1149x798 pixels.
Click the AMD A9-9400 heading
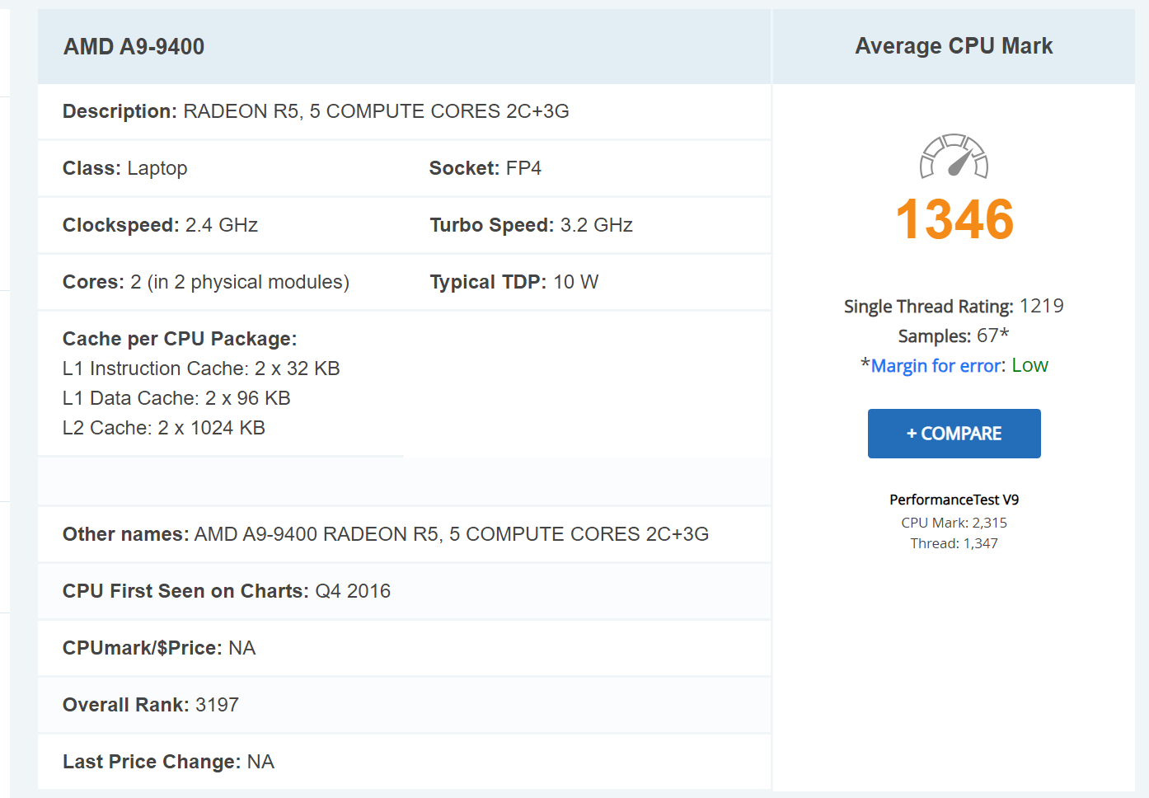point(134,47)
